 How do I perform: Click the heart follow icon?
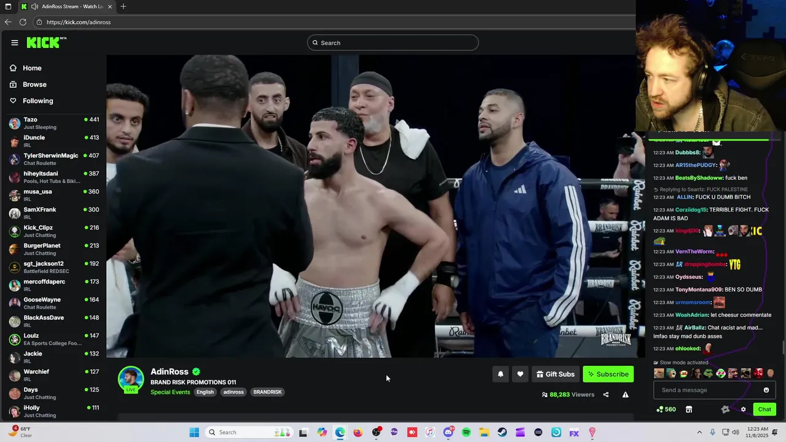click(520, 374)
